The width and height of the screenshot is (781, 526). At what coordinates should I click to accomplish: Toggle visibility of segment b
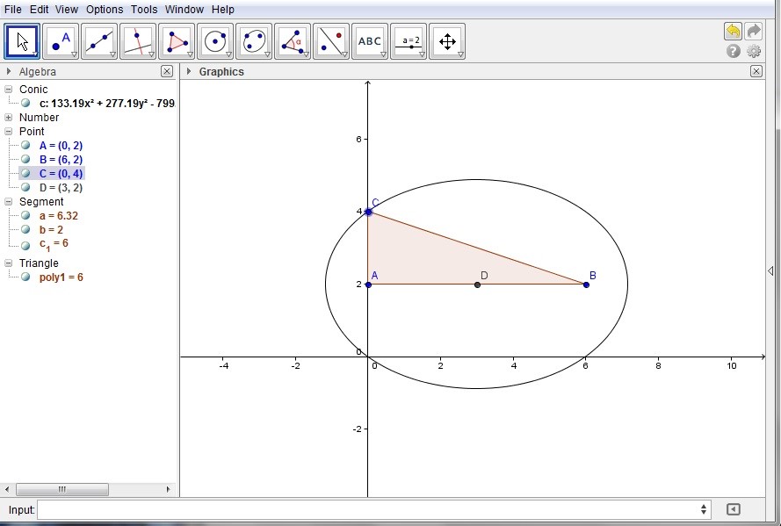point(26,230)
